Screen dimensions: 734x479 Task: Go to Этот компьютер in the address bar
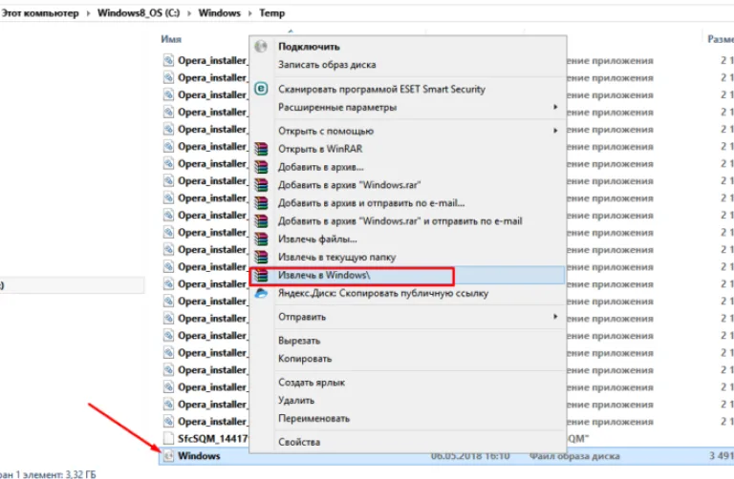tap(39, 13)
